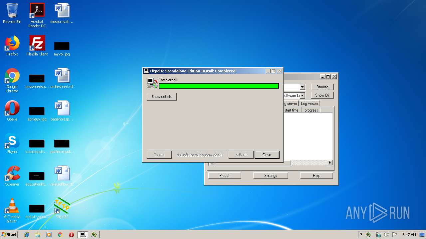Screen dimensions: 426x239
Task: Open Opera from the taskbar
Action: (71, 235)
